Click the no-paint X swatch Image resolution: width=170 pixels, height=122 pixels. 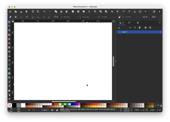click(x=10, y=105)
